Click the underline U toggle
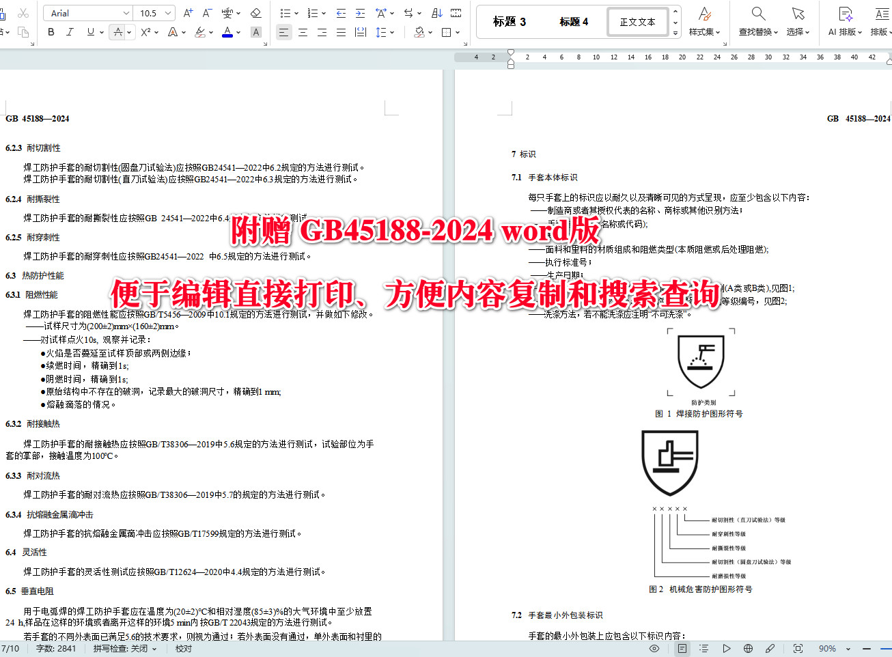 coord(89,31)
